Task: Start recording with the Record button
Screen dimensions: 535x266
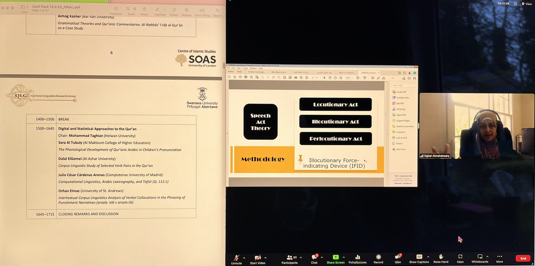Action: pyautogui.click(x=379, y=258)
